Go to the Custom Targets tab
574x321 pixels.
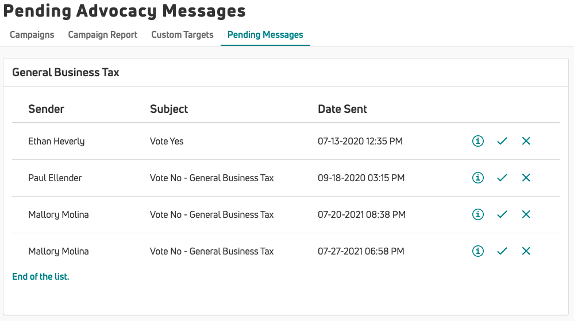click(182, 35)
